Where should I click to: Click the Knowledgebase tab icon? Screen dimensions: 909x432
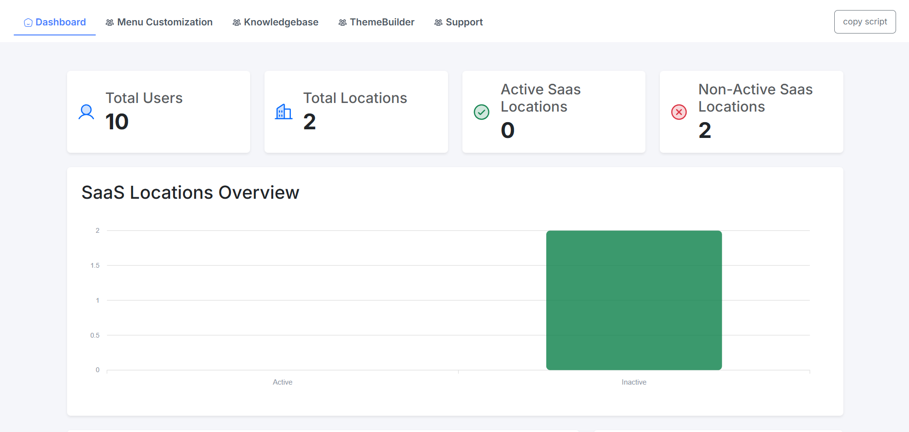pyautogui.click(x=236, y=23)
